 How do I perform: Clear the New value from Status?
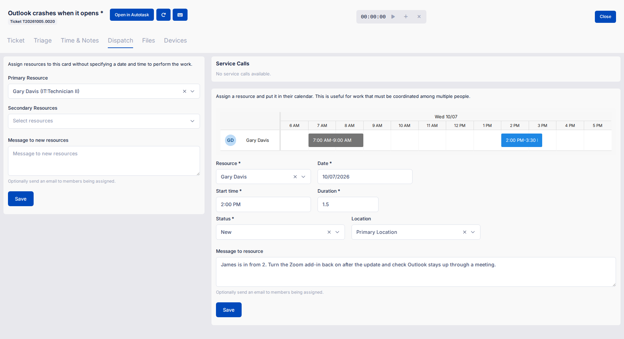tap(329, 232)
